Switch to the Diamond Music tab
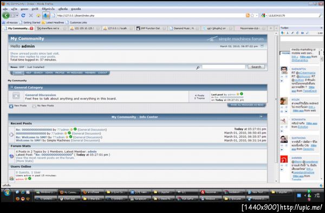Screen dimensions: 325x213 pos(184,28)
